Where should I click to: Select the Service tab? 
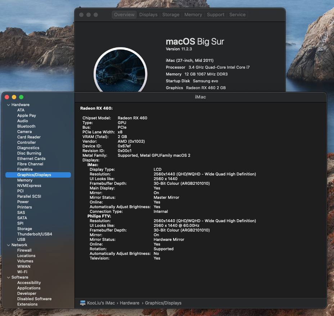[237, 15]
